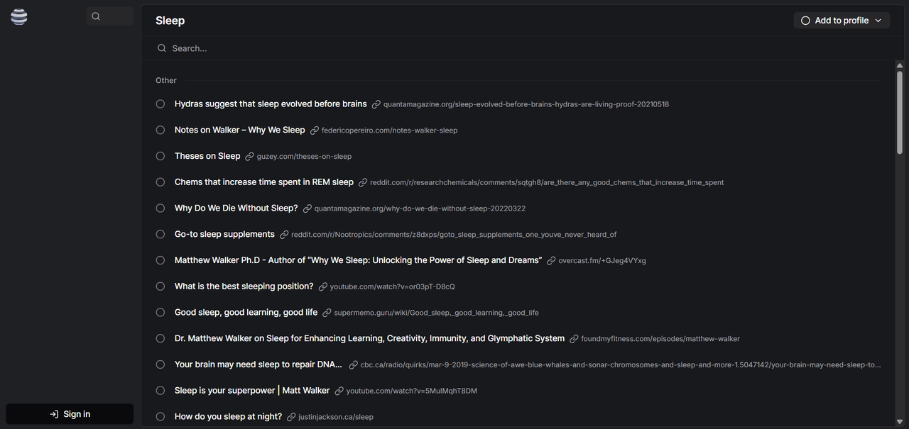Viewport: 909px width, 429px height.
Task: Click the link icon beside Notes on Walker – Why We Sleep
Action: click(315, 130)
